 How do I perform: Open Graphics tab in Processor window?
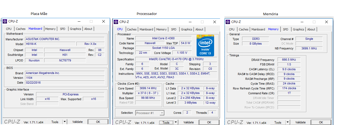pyautogui.click(x=187, y=29)
